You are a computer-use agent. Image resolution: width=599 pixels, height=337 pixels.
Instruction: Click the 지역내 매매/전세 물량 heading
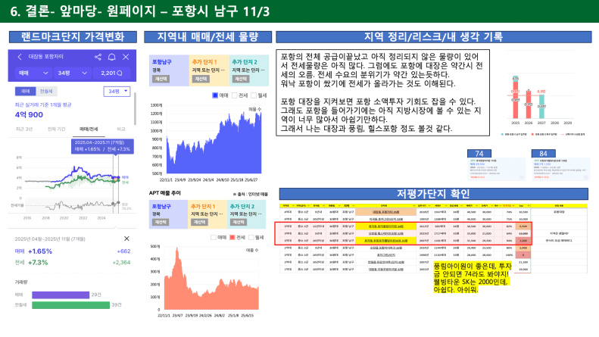207,36
